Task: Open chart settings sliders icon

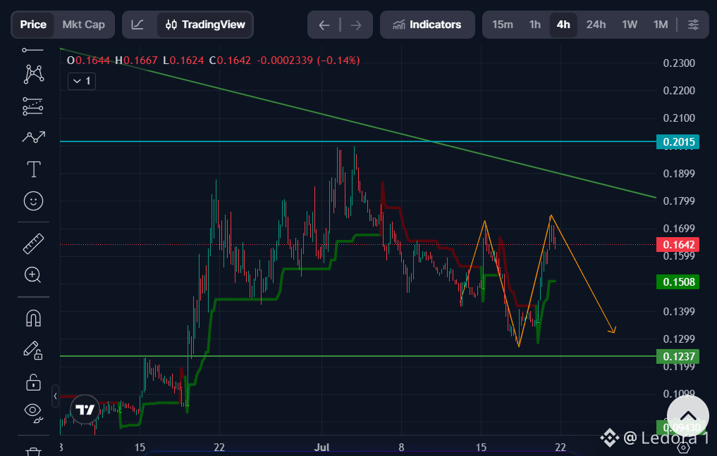Action: (693, 25)
